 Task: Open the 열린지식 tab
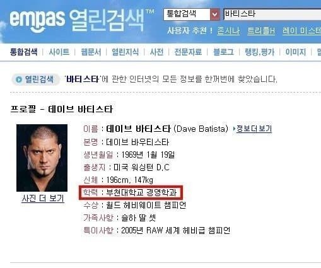click(125, 52)
